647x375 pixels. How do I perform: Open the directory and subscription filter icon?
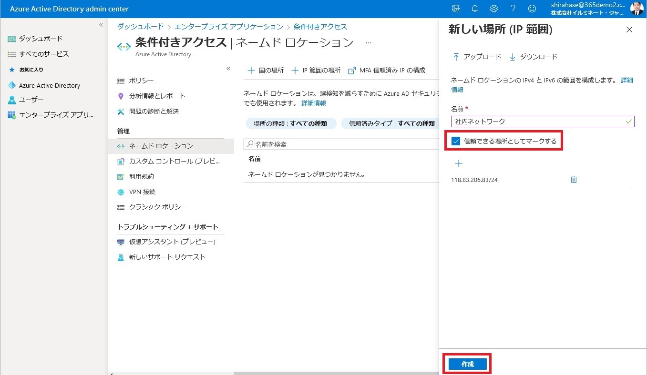(456, 9)
